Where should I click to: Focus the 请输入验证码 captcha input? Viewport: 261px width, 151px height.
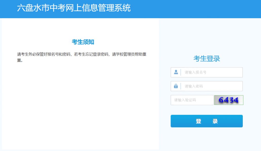click(192, 100)
